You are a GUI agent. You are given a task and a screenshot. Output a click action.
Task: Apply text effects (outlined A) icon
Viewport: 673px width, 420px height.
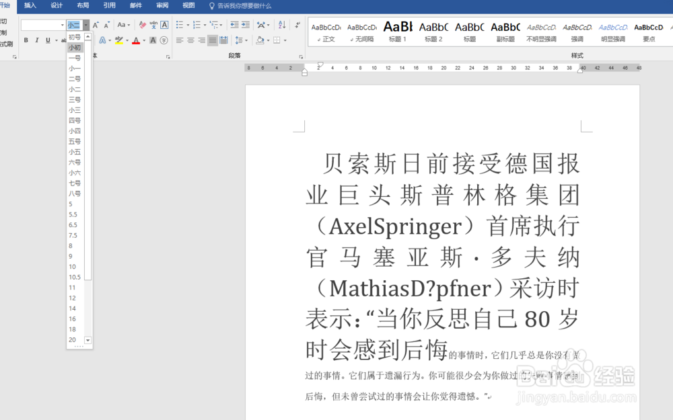(102, 40)
